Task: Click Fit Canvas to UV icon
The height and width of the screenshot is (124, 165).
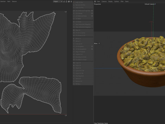Action: pos(74,35)
